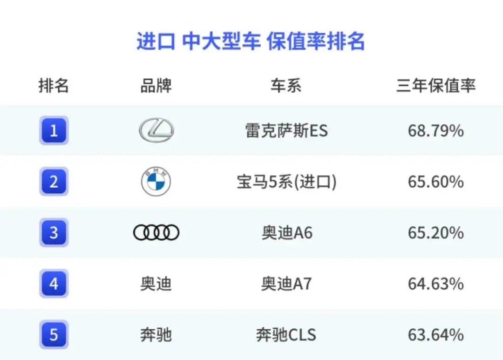Image resolution: width=503 pixels, height=360 pixels.
Task: Click the 68.79% retention value
Action: [x=435, y=130]
